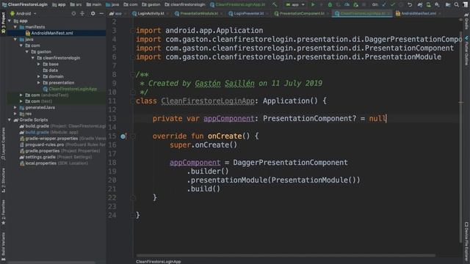Open the Favorites tool window side tab
The image size is (470, 264).
(x=3, y=212)
